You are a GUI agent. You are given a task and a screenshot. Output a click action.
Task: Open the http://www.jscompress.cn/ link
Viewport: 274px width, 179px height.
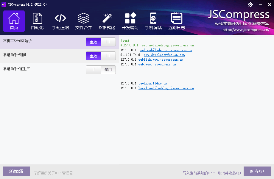tap(246, 30)
